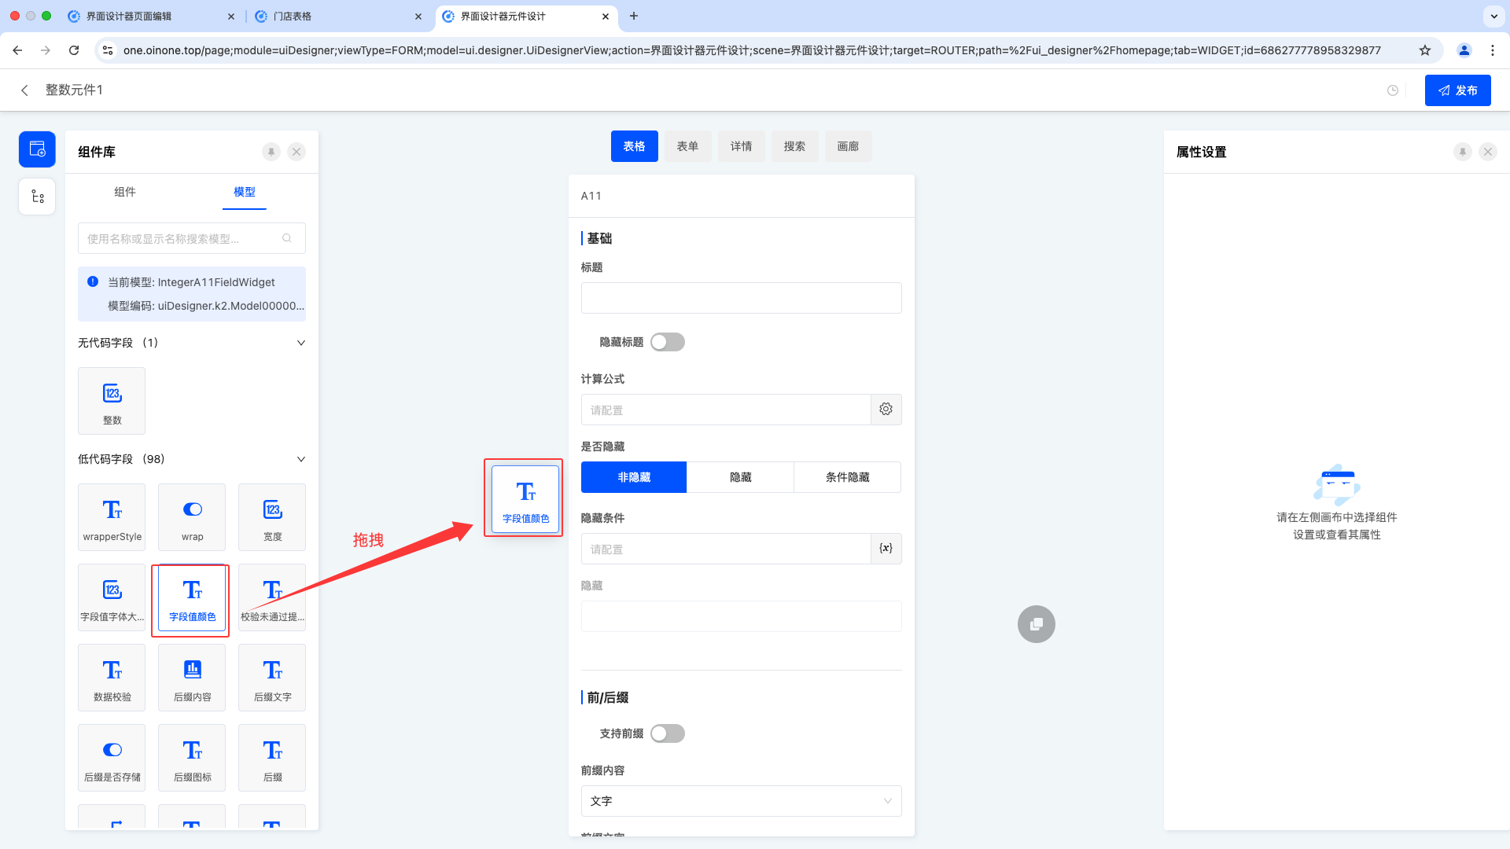Collapse the 无代码字段 section
Image resolution: width=1510 pixels, height=849 pixels.
(300, 343)
